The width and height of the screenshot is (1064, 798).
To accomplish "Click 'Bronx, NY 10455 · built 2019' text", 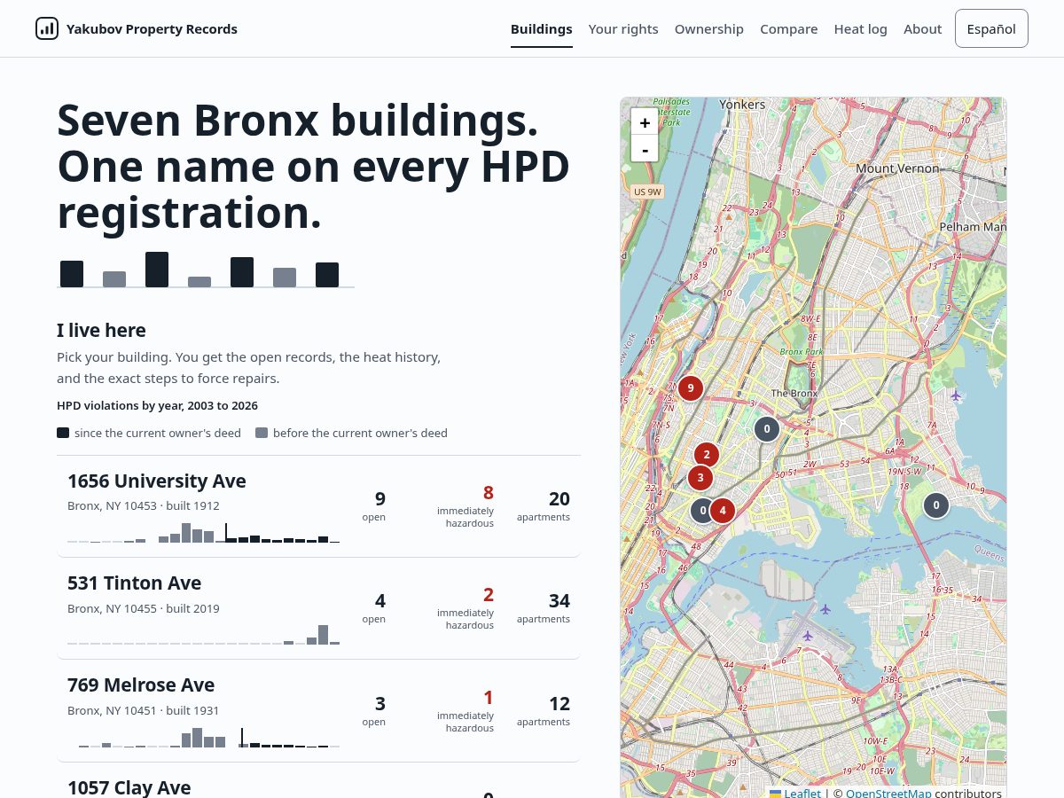I will click(x=144, y=609).
